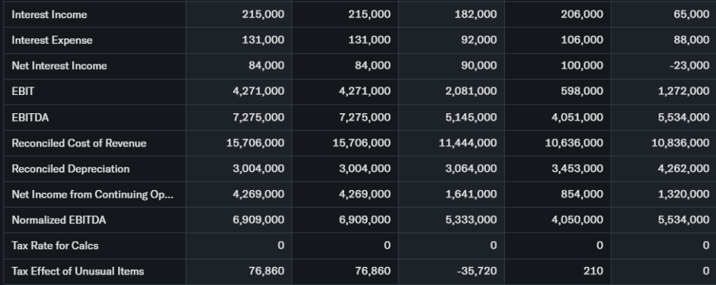Click the 4,051,000 EBITDA value
This screenshot has height=285, width=716.
click(x=577, y=117)
